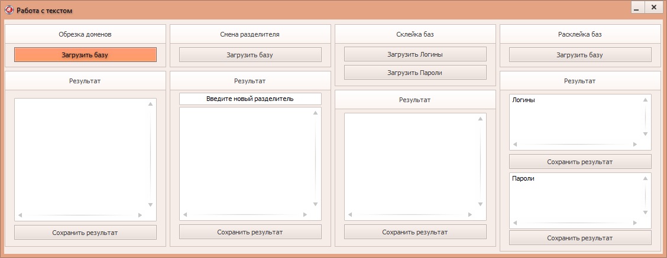Click scroll-right arrow in Пароли box

click(x=635, y=223)
